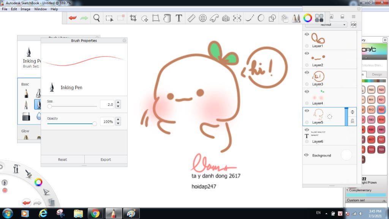389x219 pixels.
Task: Hide Layer1 with its eye icon
Action: (307, 34)
